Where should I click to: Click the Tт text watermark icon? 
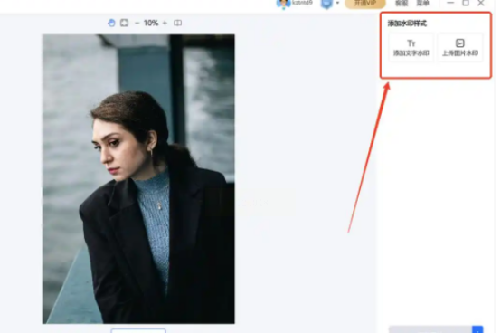coord(411,43)
